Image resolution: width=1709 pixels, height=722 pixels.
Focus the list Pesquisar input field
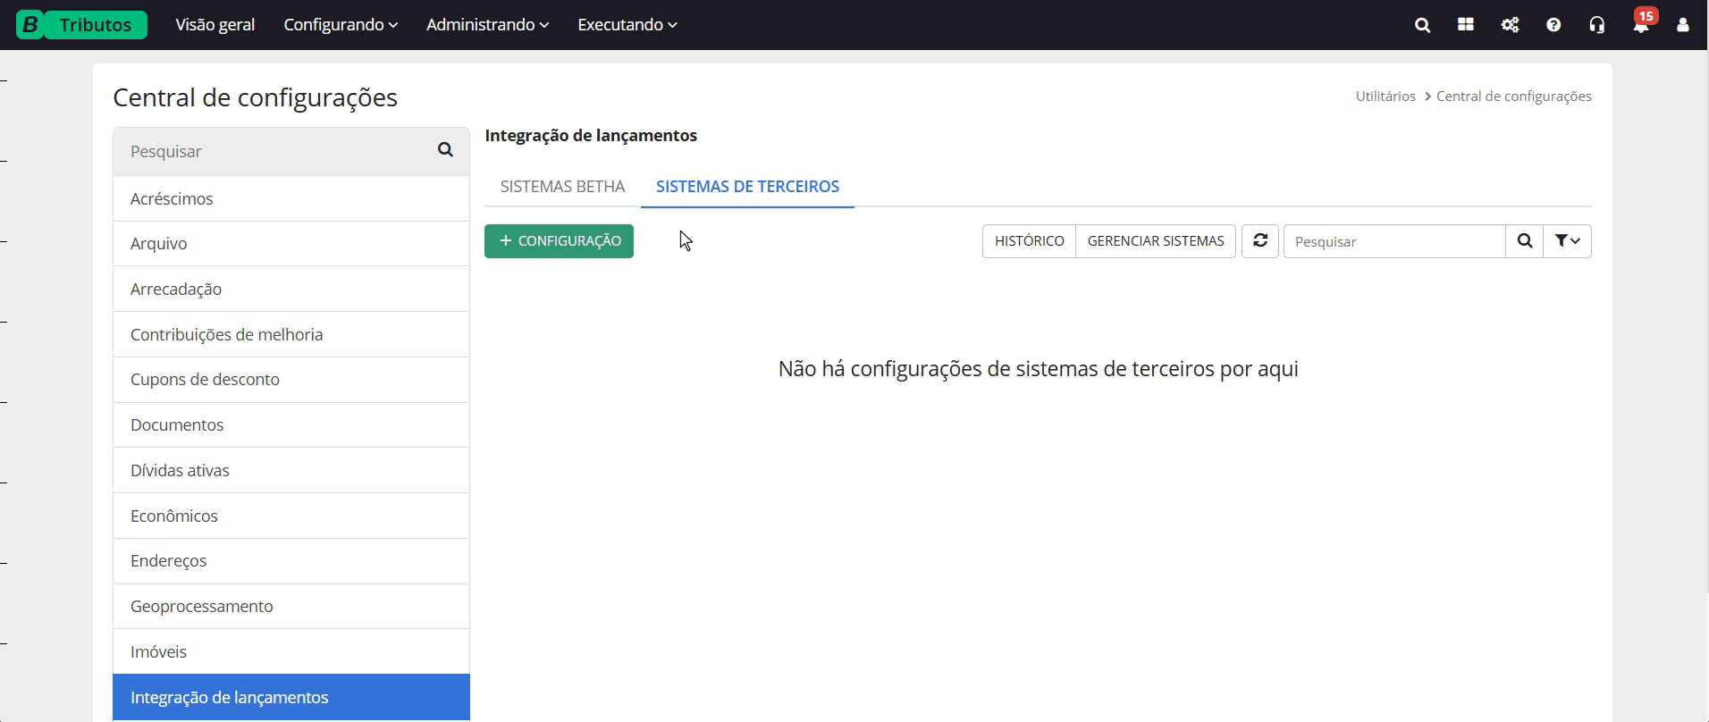1394,241
